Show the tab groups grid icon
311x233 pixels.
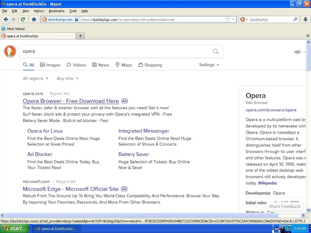point(308,36)
